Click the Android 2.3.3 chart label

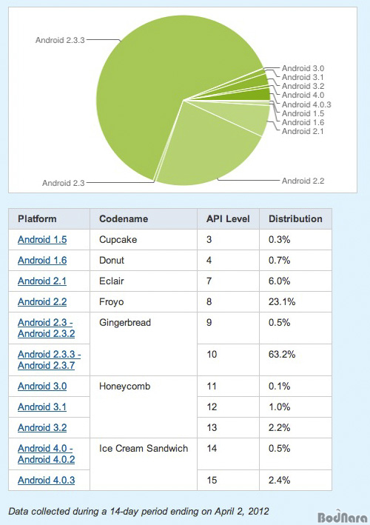(60, 40)
